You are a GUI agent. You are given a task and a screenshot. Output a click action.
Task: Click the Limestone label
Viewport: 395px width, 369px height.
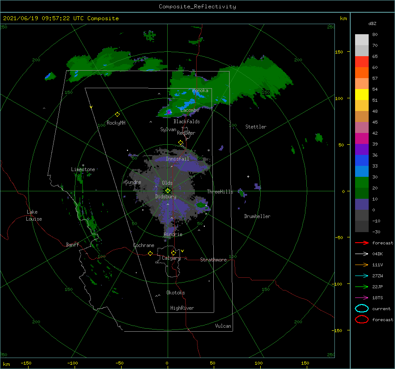pyautogui.click(x=83, y=169)
